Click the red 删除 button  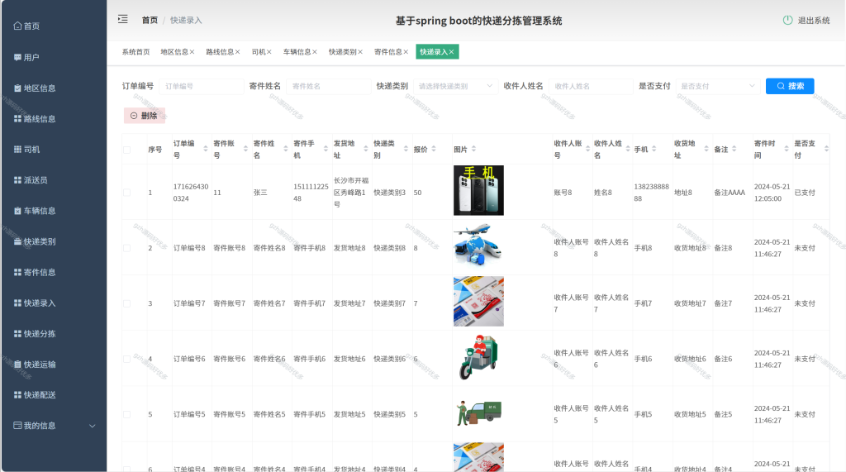click(144, 116)
